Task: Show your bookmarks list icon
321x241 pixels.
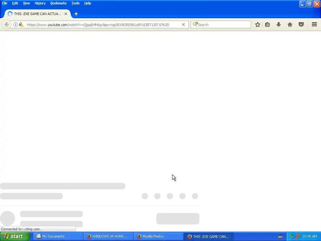Action: coord(267,24)
